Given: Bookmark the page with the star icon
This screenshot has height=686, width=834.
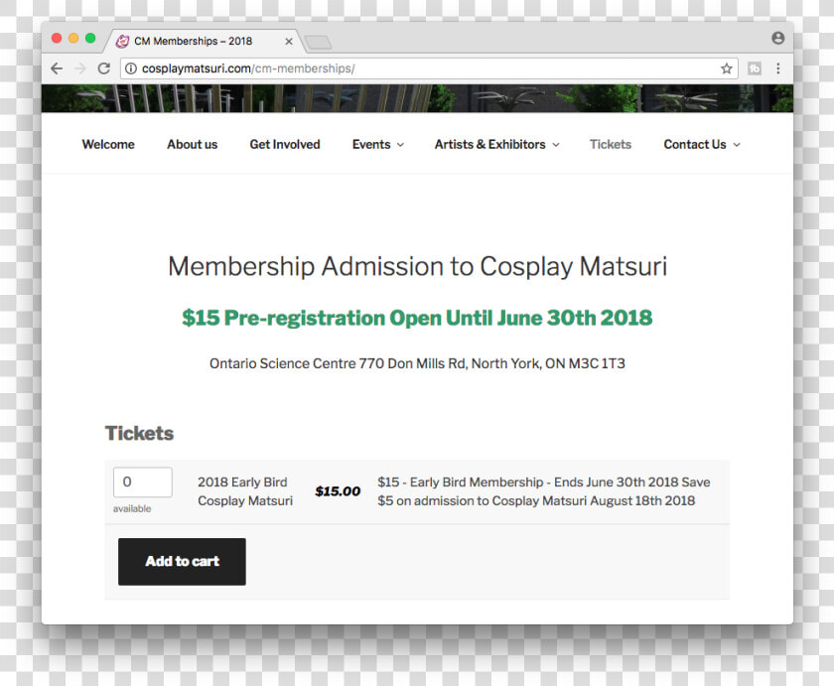Looking at the screenshot, I should point(726,69).
